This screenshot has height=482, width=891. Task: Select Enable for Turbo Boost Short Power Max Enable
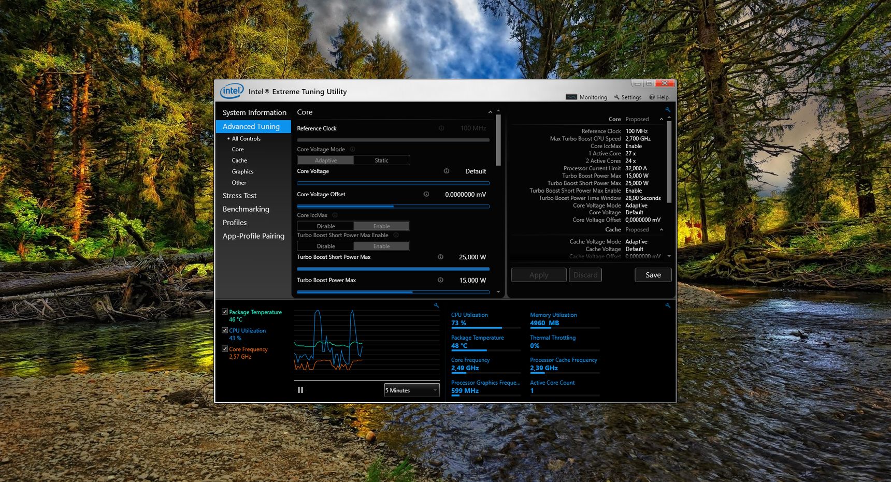coord(381,246)
